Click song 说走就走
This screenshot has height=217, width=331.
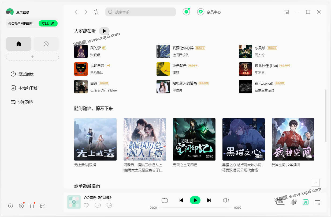[180, 65]
